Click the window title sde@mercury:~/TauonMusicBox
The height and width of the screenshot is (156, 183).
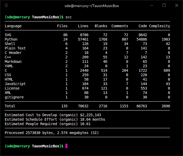(92, 6)
